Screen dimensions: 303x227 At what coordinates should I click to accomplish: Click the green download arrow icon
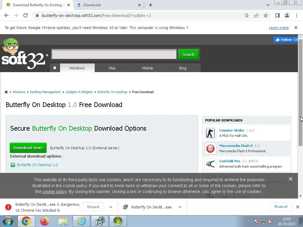[x=13, y=165]
